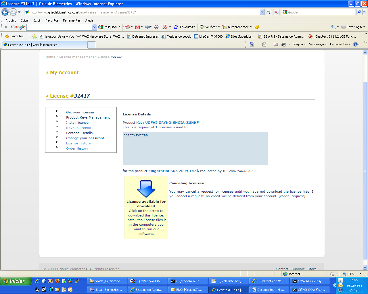
Task: Click the browser Forward arrow button
Action: click(x=13, y=12)
